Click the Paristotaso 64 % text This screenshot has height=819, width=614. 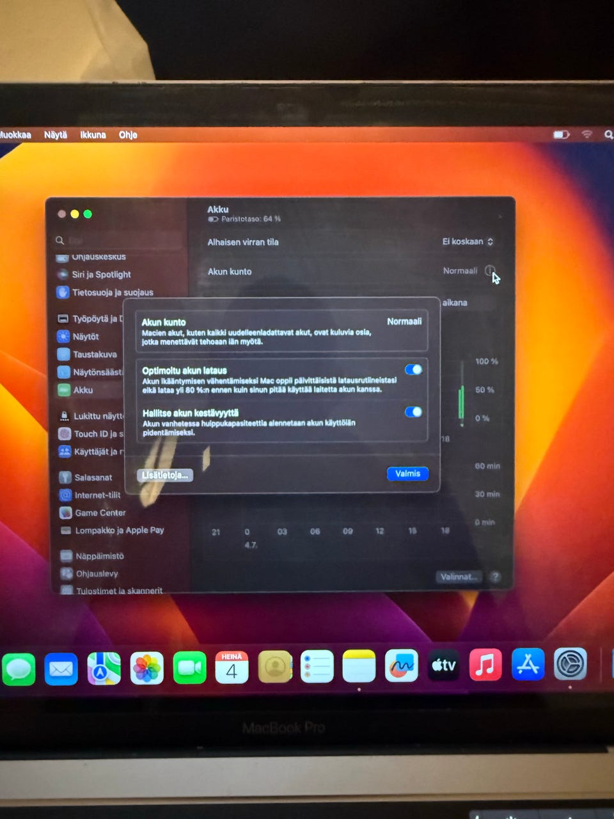pos(251,219)
